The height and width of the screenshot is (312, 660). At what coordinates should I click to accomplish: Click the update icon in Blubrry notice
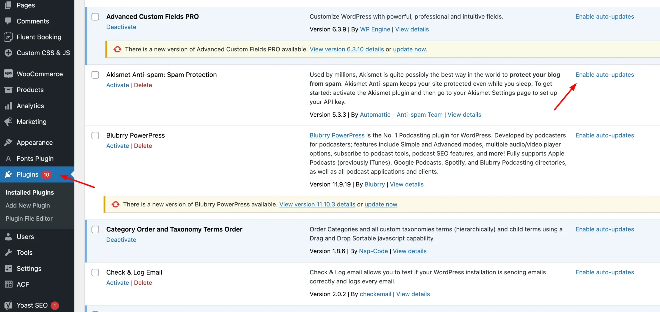(x=115, y=204)
